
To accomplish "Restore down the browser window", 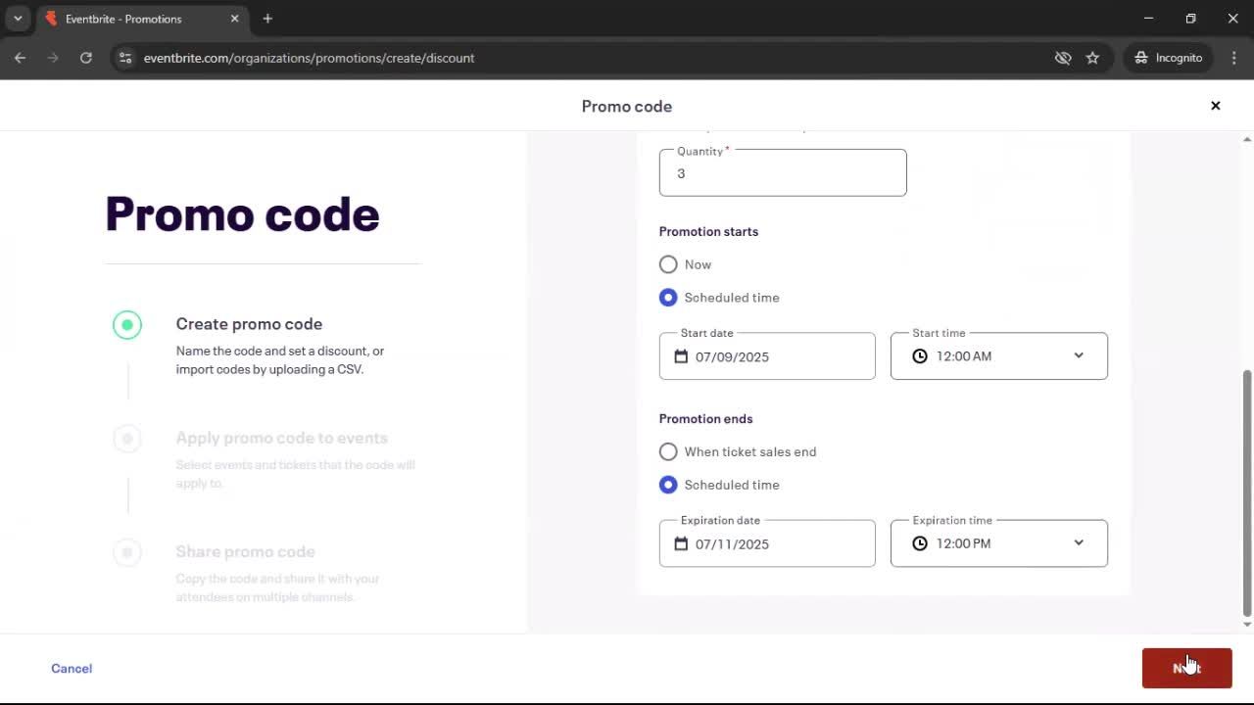I will coord(1190,19).
